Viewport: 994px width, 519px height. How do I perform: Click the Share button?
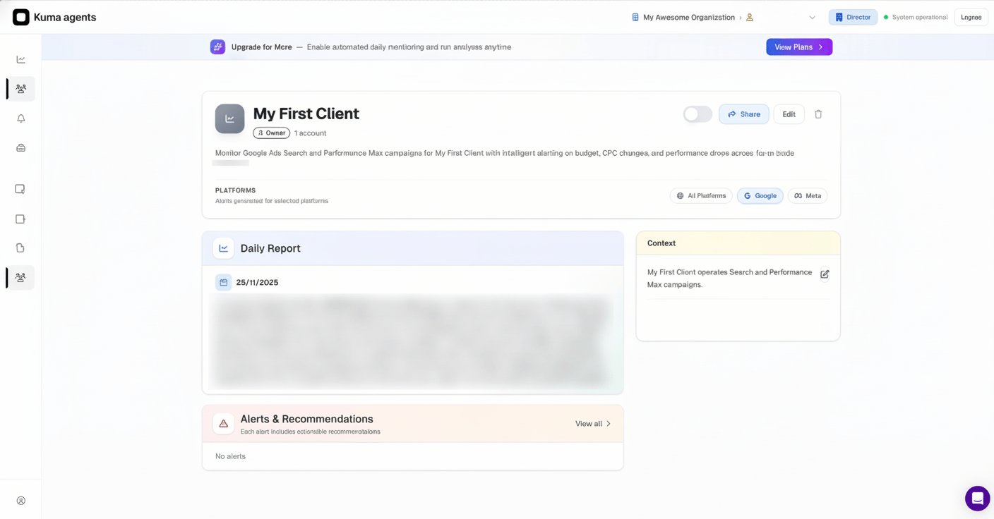click(x=743, y=114)
